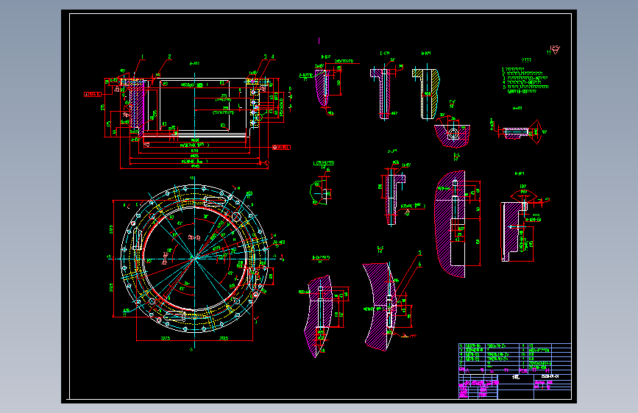The width and height of the screenshot is (638, 413).
Task: Select the yellow-hatched bolt detail view
Action: [x=426, y=93]
